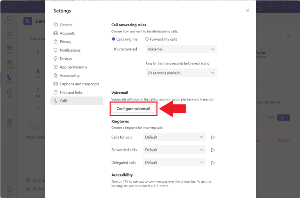
Task: Click the App permissions shield icon
Action: pyautogui.click(x=55, y=67)
